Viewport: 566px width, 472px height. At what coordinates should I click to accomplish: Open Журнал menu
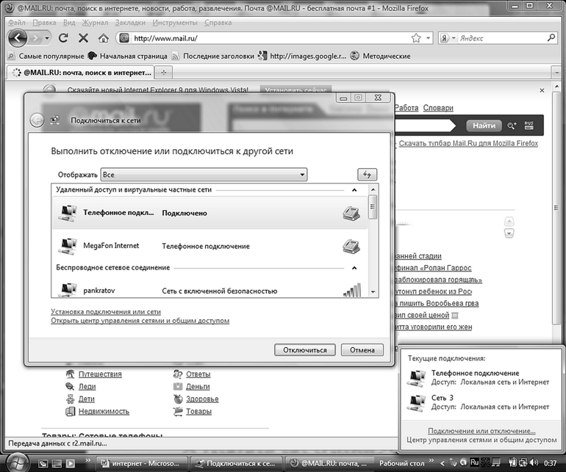pos(95,22)
